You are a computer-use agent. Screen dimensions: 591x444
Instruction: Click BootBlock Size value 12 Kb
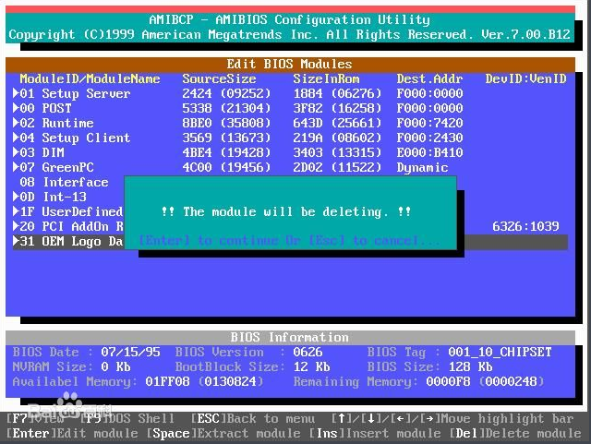pyautogui.click(x=312, y=366)
